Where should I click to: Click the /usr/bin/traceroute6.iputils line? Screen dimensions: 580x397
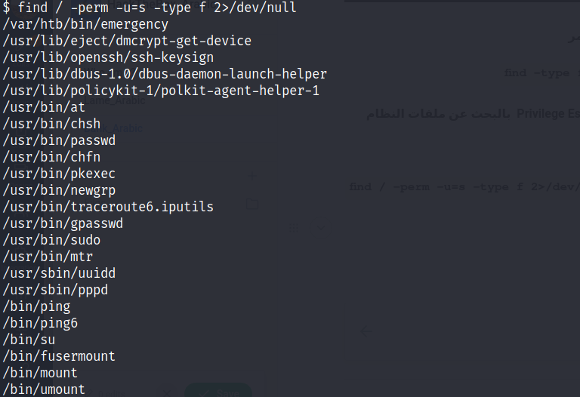[108, 207]
